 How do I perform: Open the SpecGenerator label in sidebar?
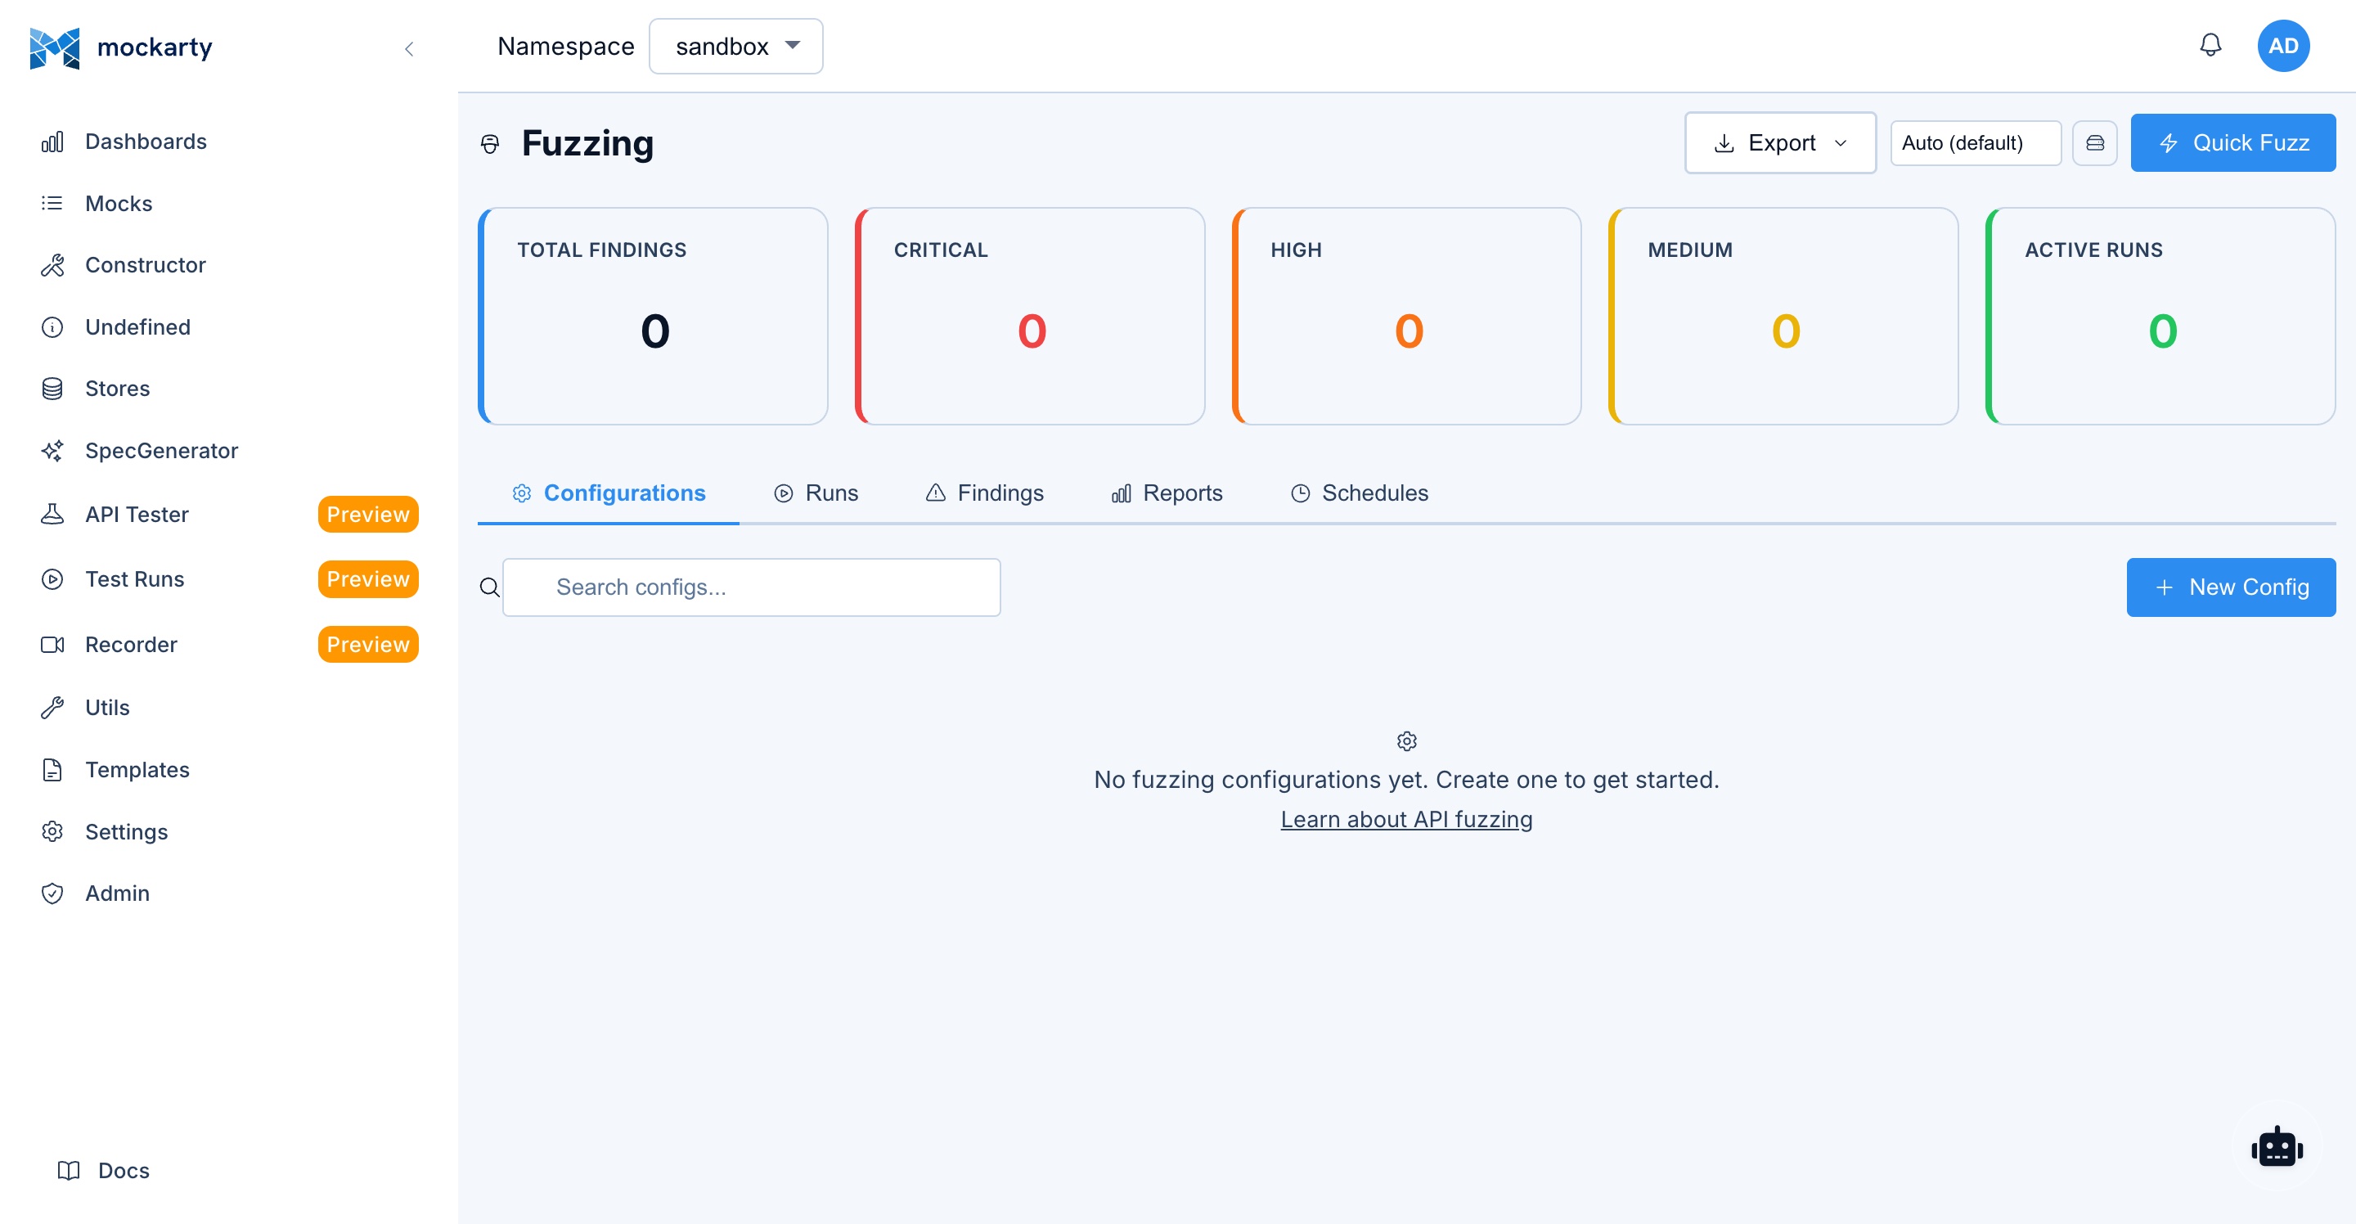coord(161,451)
